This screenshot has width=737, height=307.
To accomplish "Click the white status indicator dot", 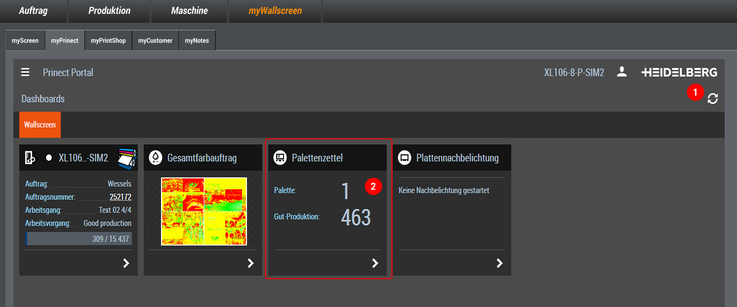I will click(x=49, y=158).
